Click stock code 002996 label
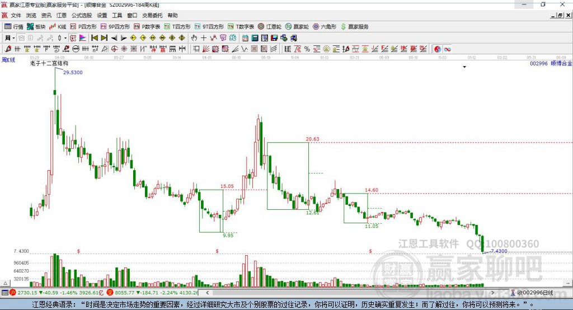 point(539,63)
